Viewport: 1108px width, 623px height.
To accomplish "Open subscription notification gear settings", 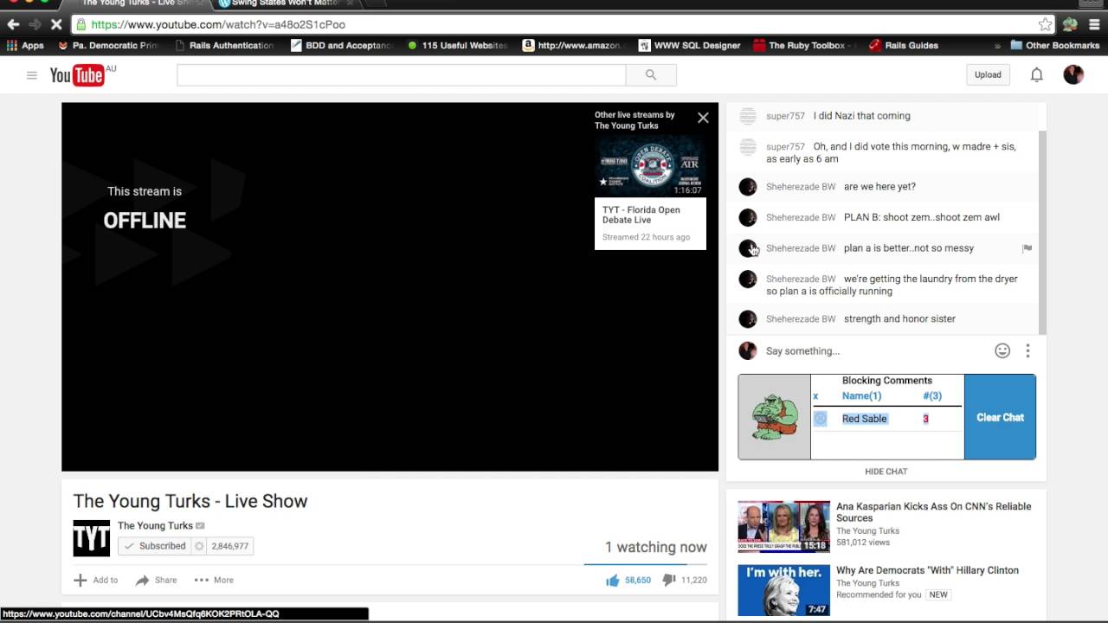I will coord(199,546).
